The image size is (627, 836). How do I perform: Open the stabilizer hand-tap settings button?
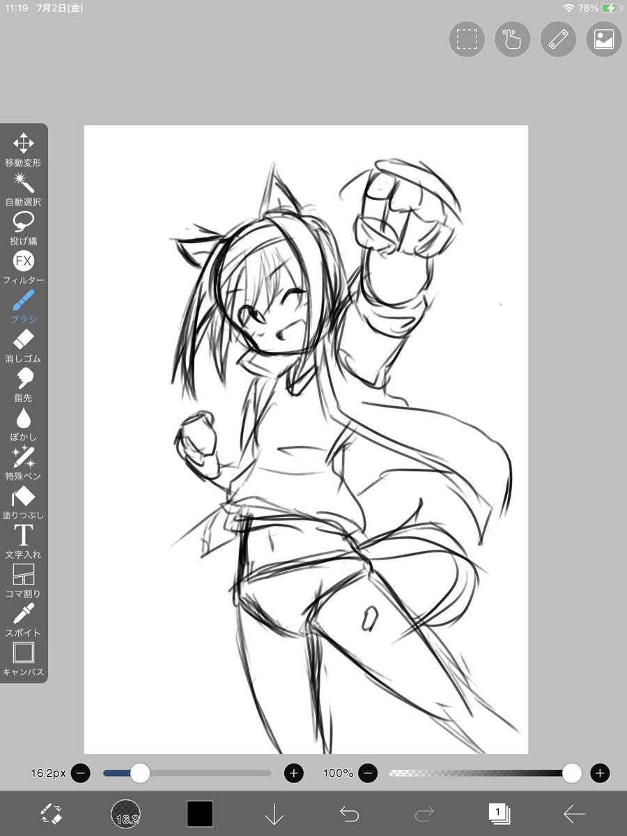coord(513,39)
